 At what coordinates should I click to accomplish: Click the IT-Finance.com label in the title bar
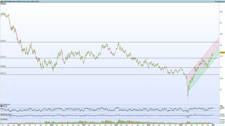click(220, 1)
